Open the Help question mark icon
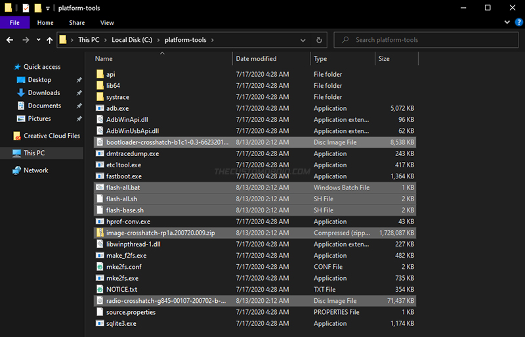 point(518,22)
